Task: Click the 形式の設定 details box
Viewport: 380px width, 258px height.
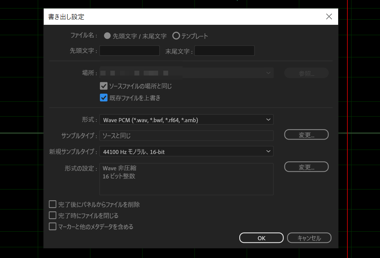Action: click(x=186, y=179)
